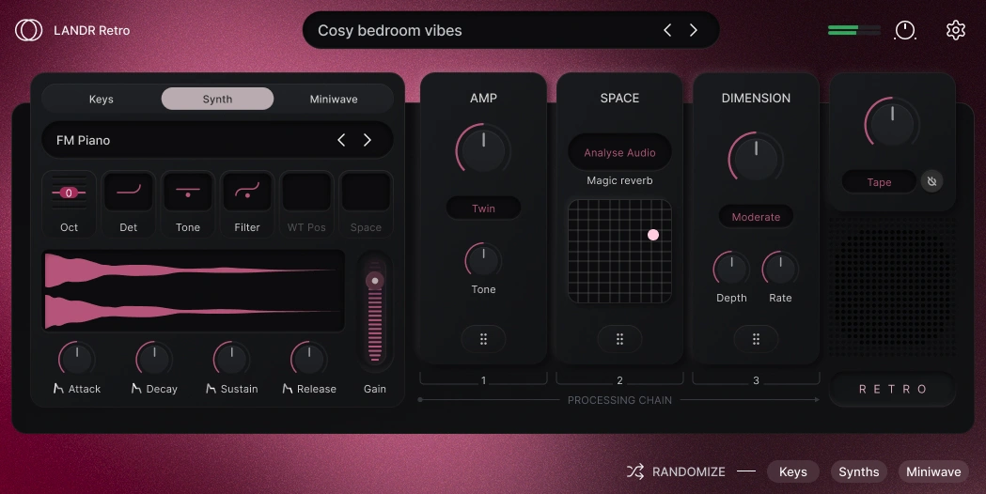This screenshot has width=986, height=494.
Task: Click the Sustain envelope icon
Action: point(211,389)
